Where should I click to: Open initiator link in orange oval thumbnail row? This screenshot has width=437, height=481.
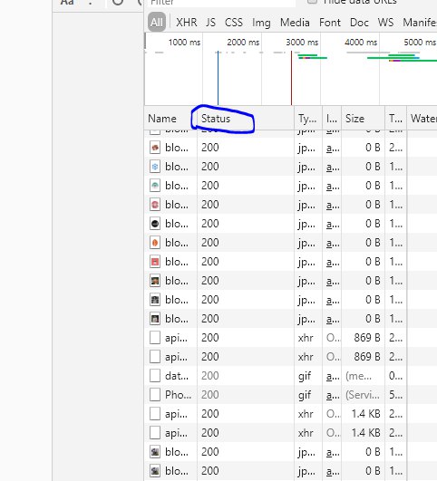click(x=333, y=243)
